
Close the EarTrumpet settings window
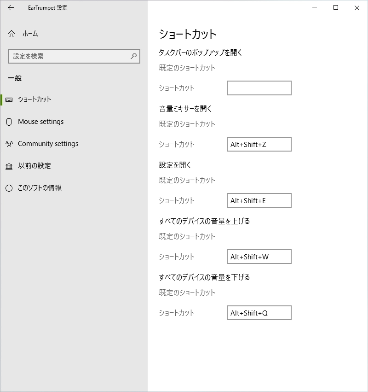[x=357, y=8]
